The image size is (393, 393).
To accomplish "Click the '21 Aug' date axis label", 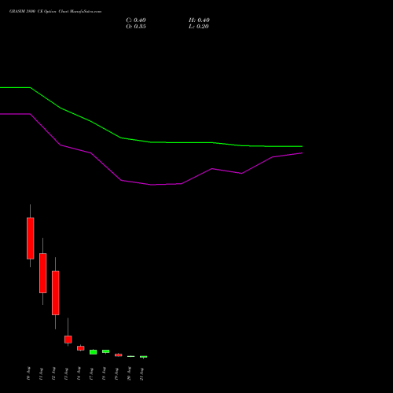I will pyautogui.click(x=141, y=373).
